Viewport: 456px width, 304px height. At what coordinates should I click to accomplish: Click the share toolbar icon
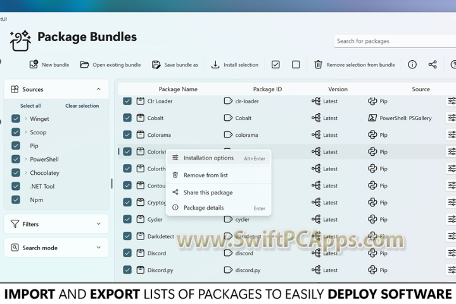(433, 65)
